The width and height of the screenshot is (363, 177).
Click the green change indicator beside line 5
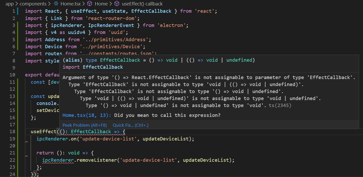tap(17, 39)
